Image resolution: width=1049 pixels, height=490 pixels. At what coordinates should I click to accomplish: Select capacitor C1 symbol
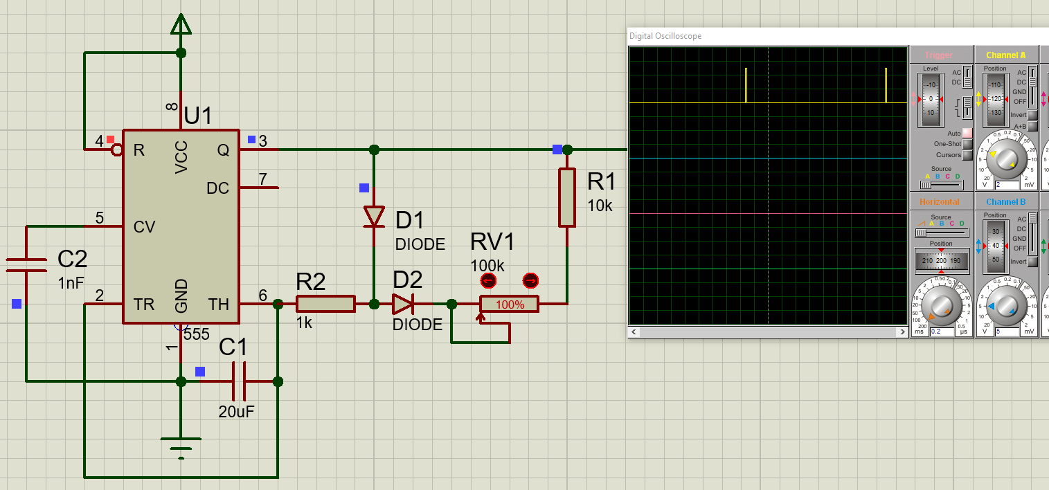click(x=239, y=381)
